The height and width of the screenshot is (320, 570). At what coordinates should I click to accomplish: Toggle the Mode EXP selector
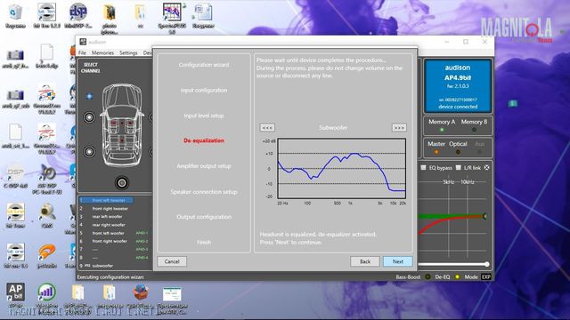[485, 276]
